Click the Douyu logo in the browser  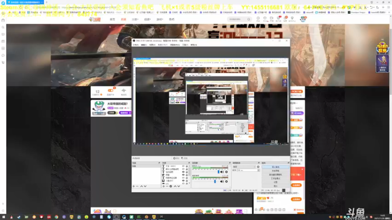pos(95,19)
